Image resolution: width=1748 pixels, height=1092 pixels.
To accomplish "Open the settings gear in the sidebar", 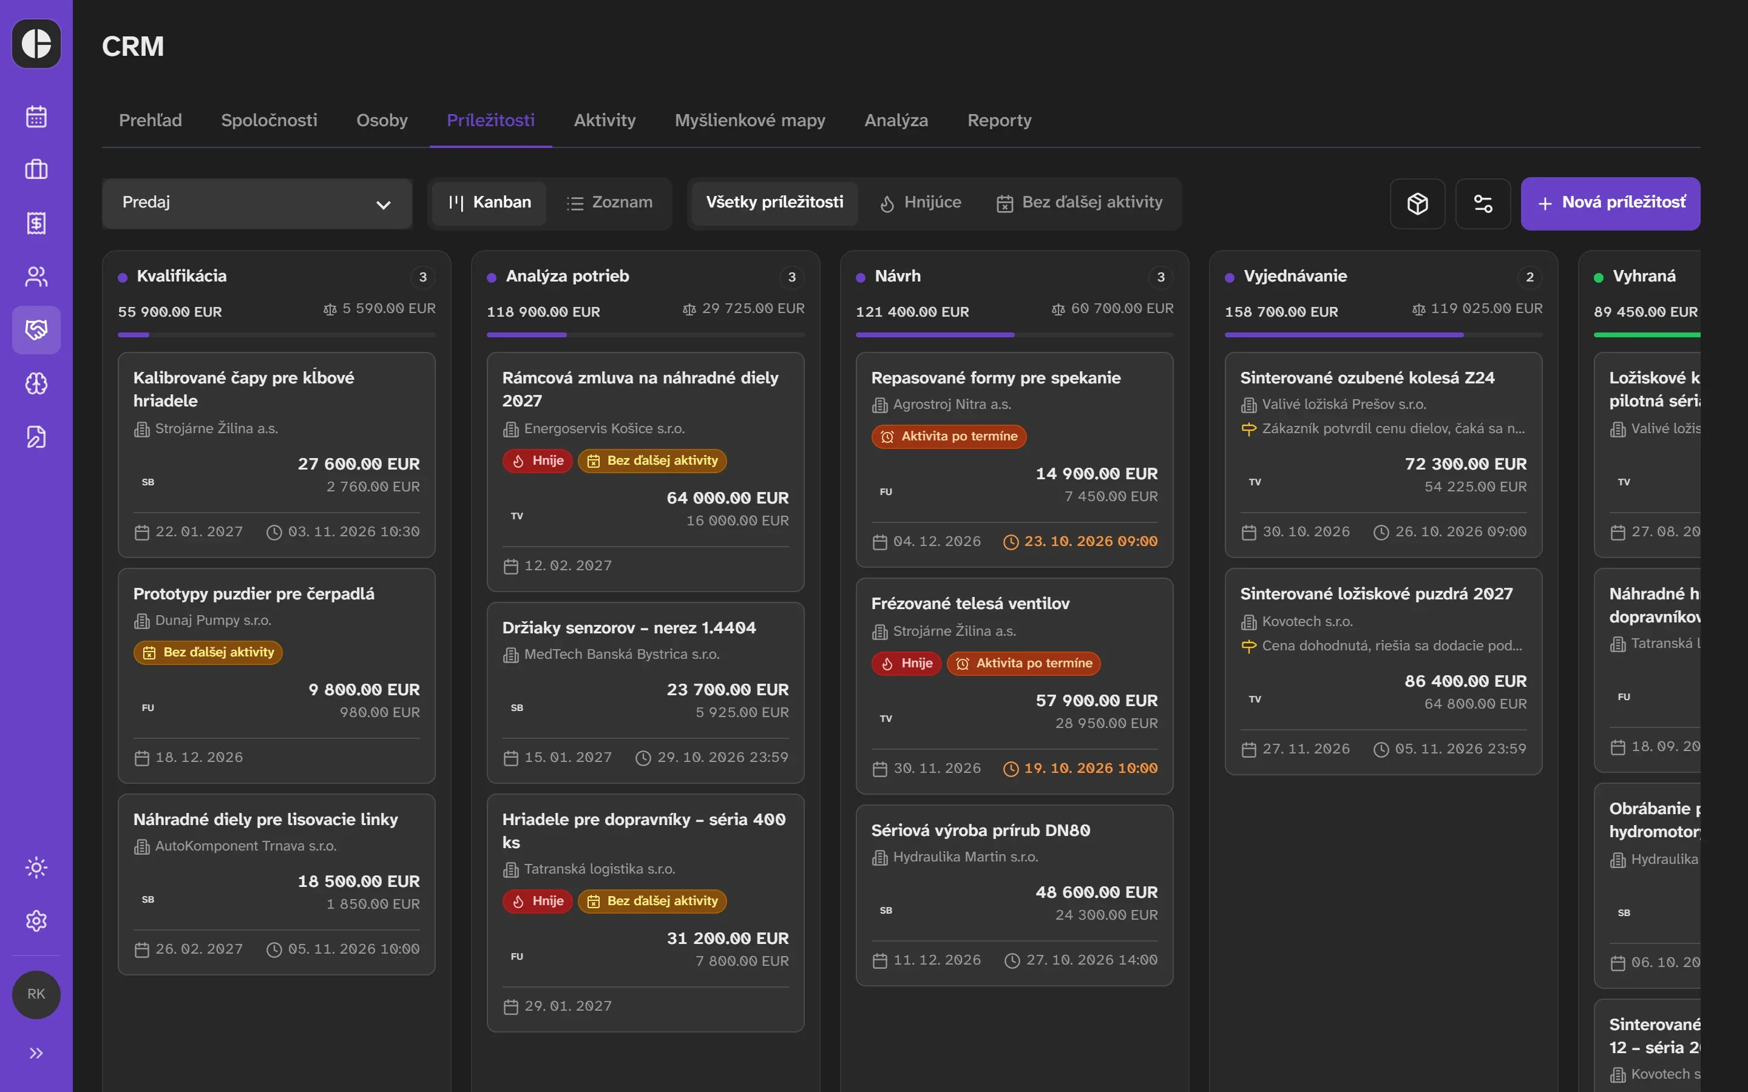I will pos(36,921).
